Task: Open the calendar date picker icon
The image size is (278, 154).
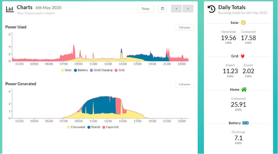Action: click(163, 9)
